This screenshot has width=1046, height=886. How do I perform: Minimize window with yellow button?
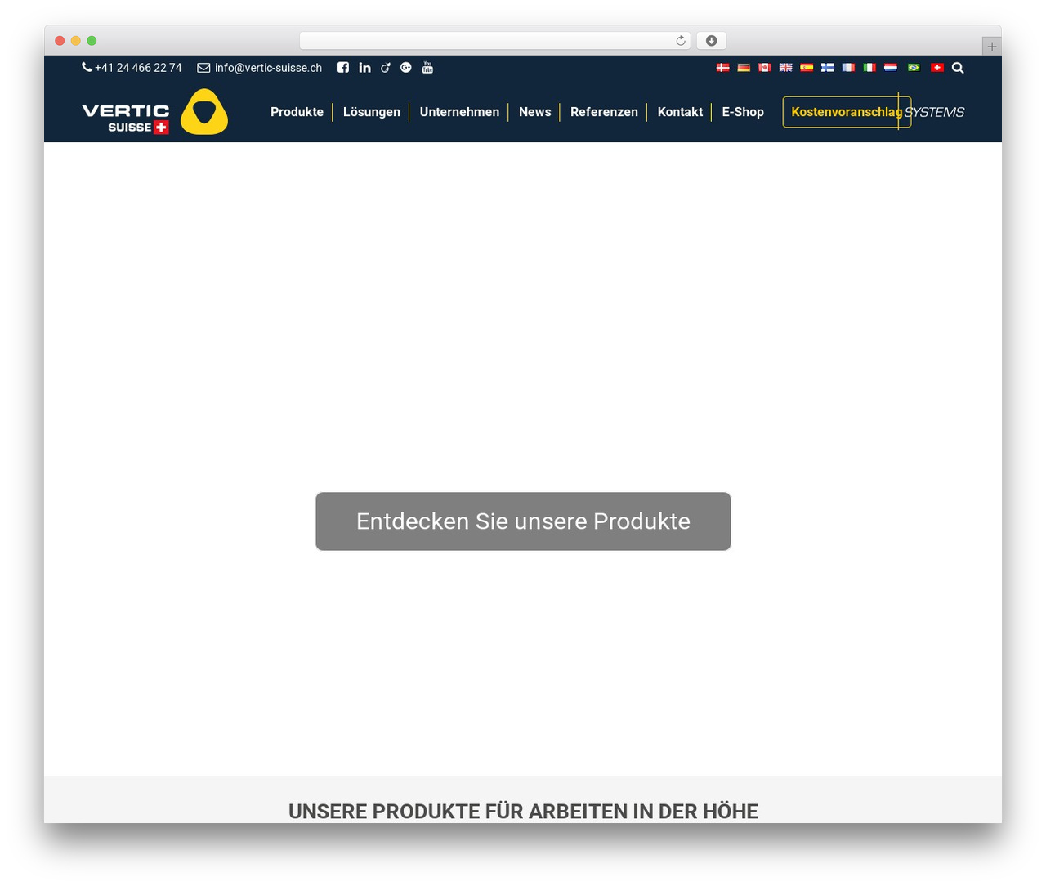[x=76, y=41]
